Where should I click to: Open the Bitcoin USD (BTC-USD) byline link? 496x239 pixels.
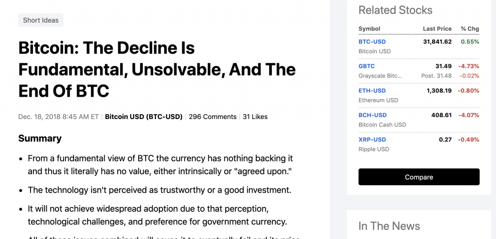[143, 117]
